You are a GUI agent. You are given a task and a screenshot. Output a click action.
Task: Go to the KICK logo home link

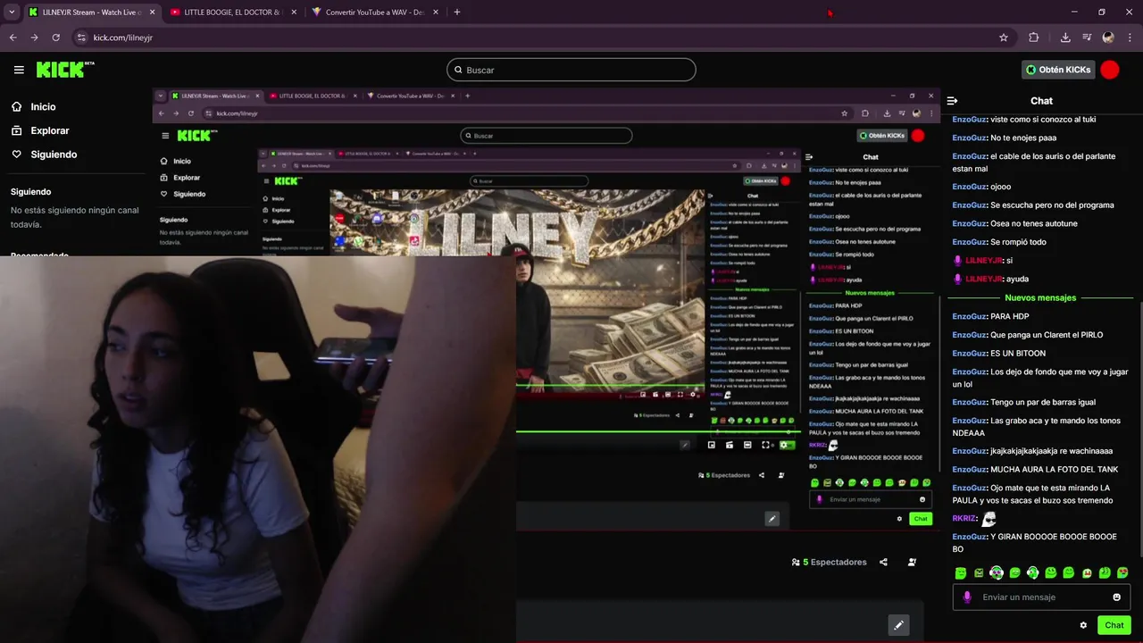point(65,70)
